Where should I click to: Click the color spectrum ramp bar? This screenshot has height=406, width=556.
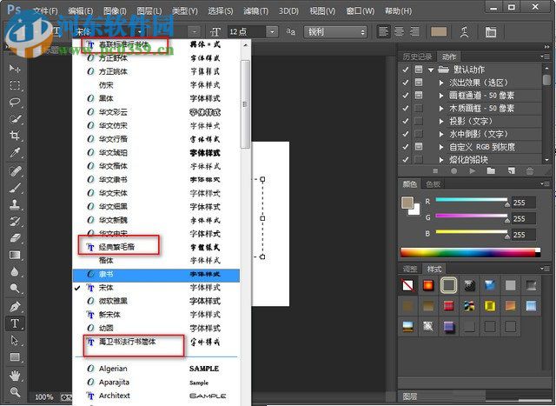[x=470, y=252]
